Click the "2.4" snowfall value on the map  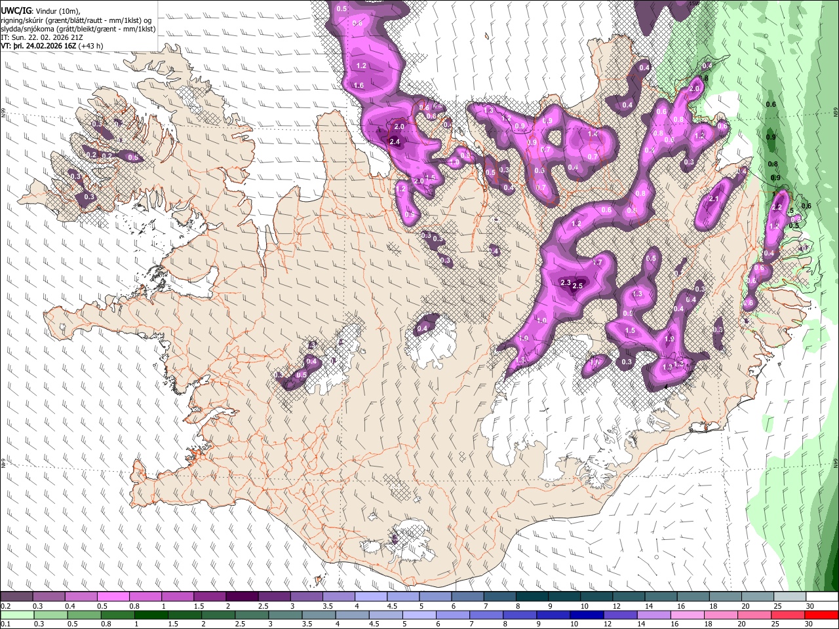click(x=395, y=142)
